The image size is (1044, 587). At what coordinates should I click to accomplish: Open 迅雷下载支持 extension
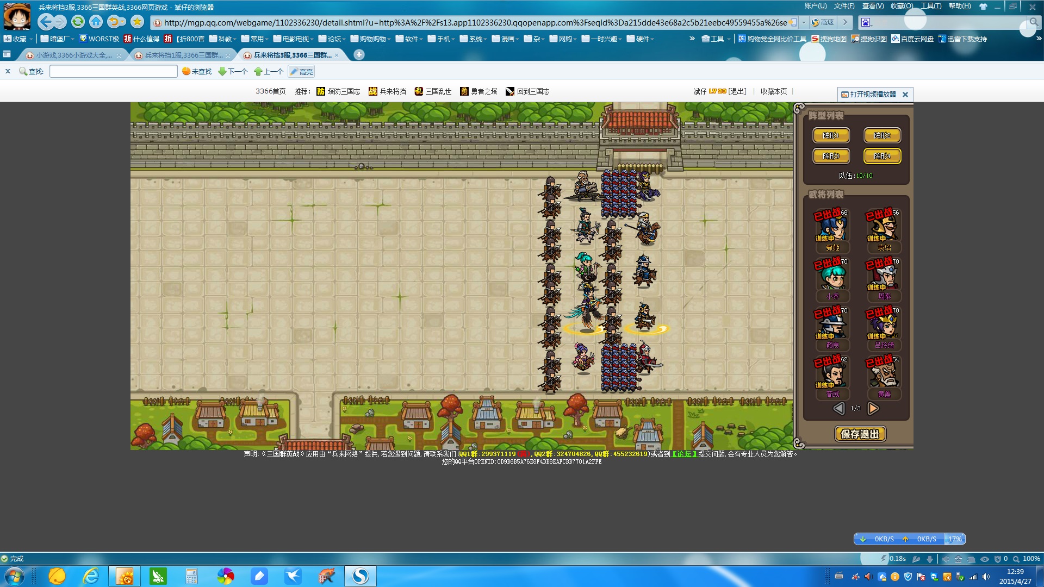coord(962,39)
